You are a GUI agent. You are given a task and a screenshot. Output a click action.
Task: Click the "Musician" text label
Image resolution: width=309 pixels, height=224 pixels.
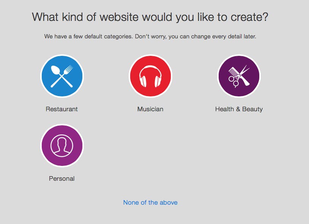(x=150, y=109)
